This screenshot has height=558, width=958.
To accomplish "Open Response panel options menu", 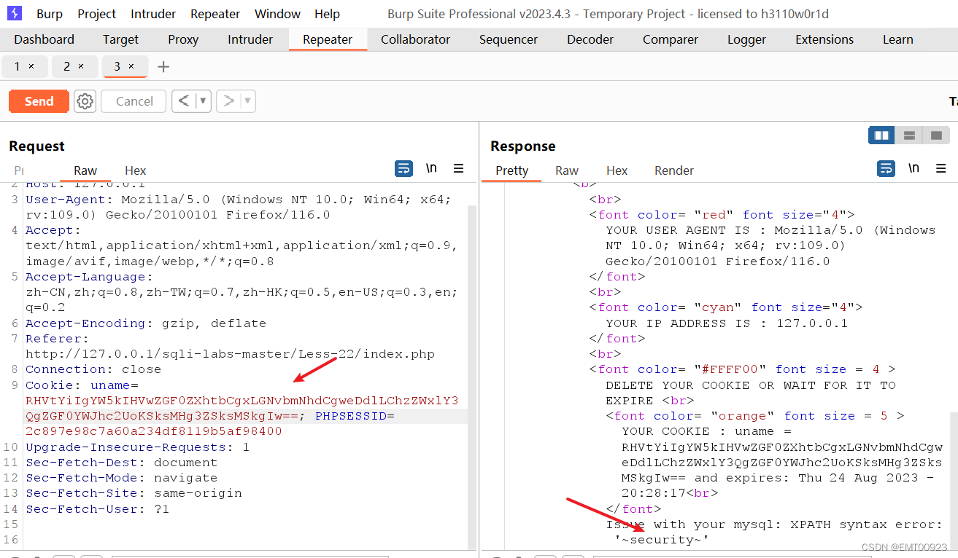I will coord(940,169).
